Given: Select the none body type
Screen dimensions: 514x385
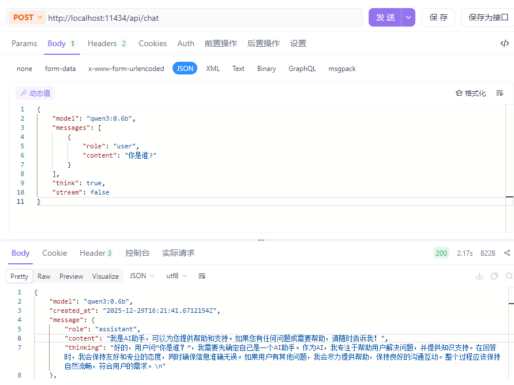Looking at the screenshot, I should tap(25, 69).
